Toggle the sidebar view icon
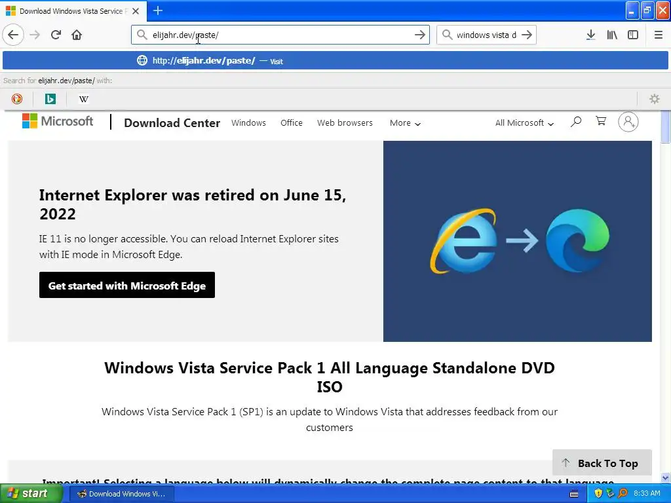671x503 pixels. coord(633,35)
